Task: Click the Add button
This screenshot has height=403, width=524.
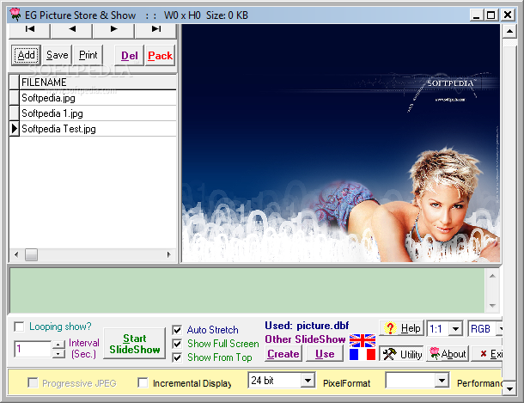Action: [x=26, y=55]
